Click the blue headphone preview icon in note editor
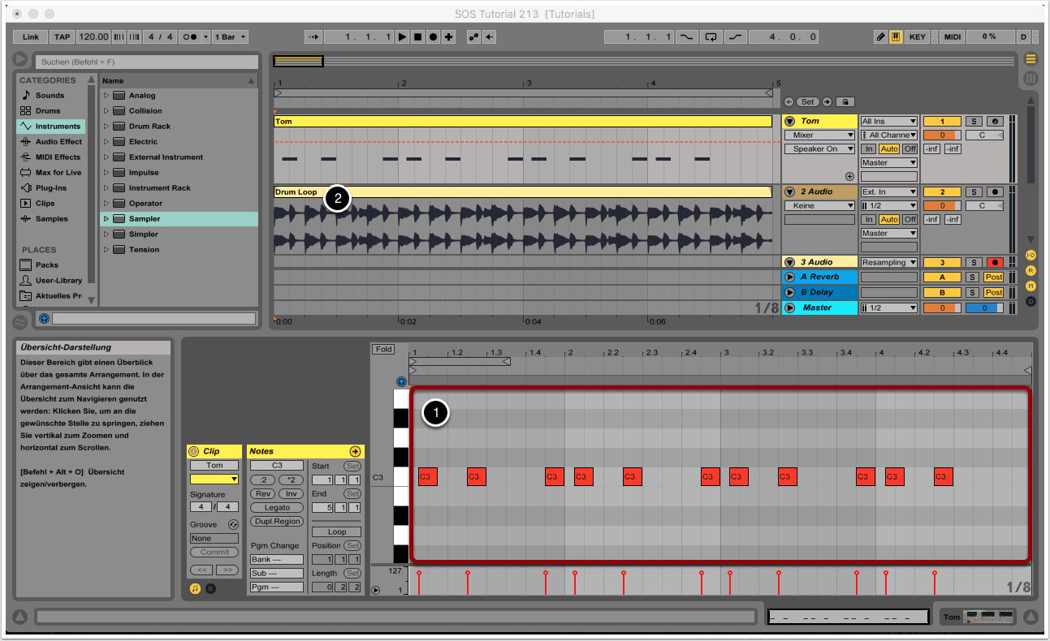 pos(401,381)
